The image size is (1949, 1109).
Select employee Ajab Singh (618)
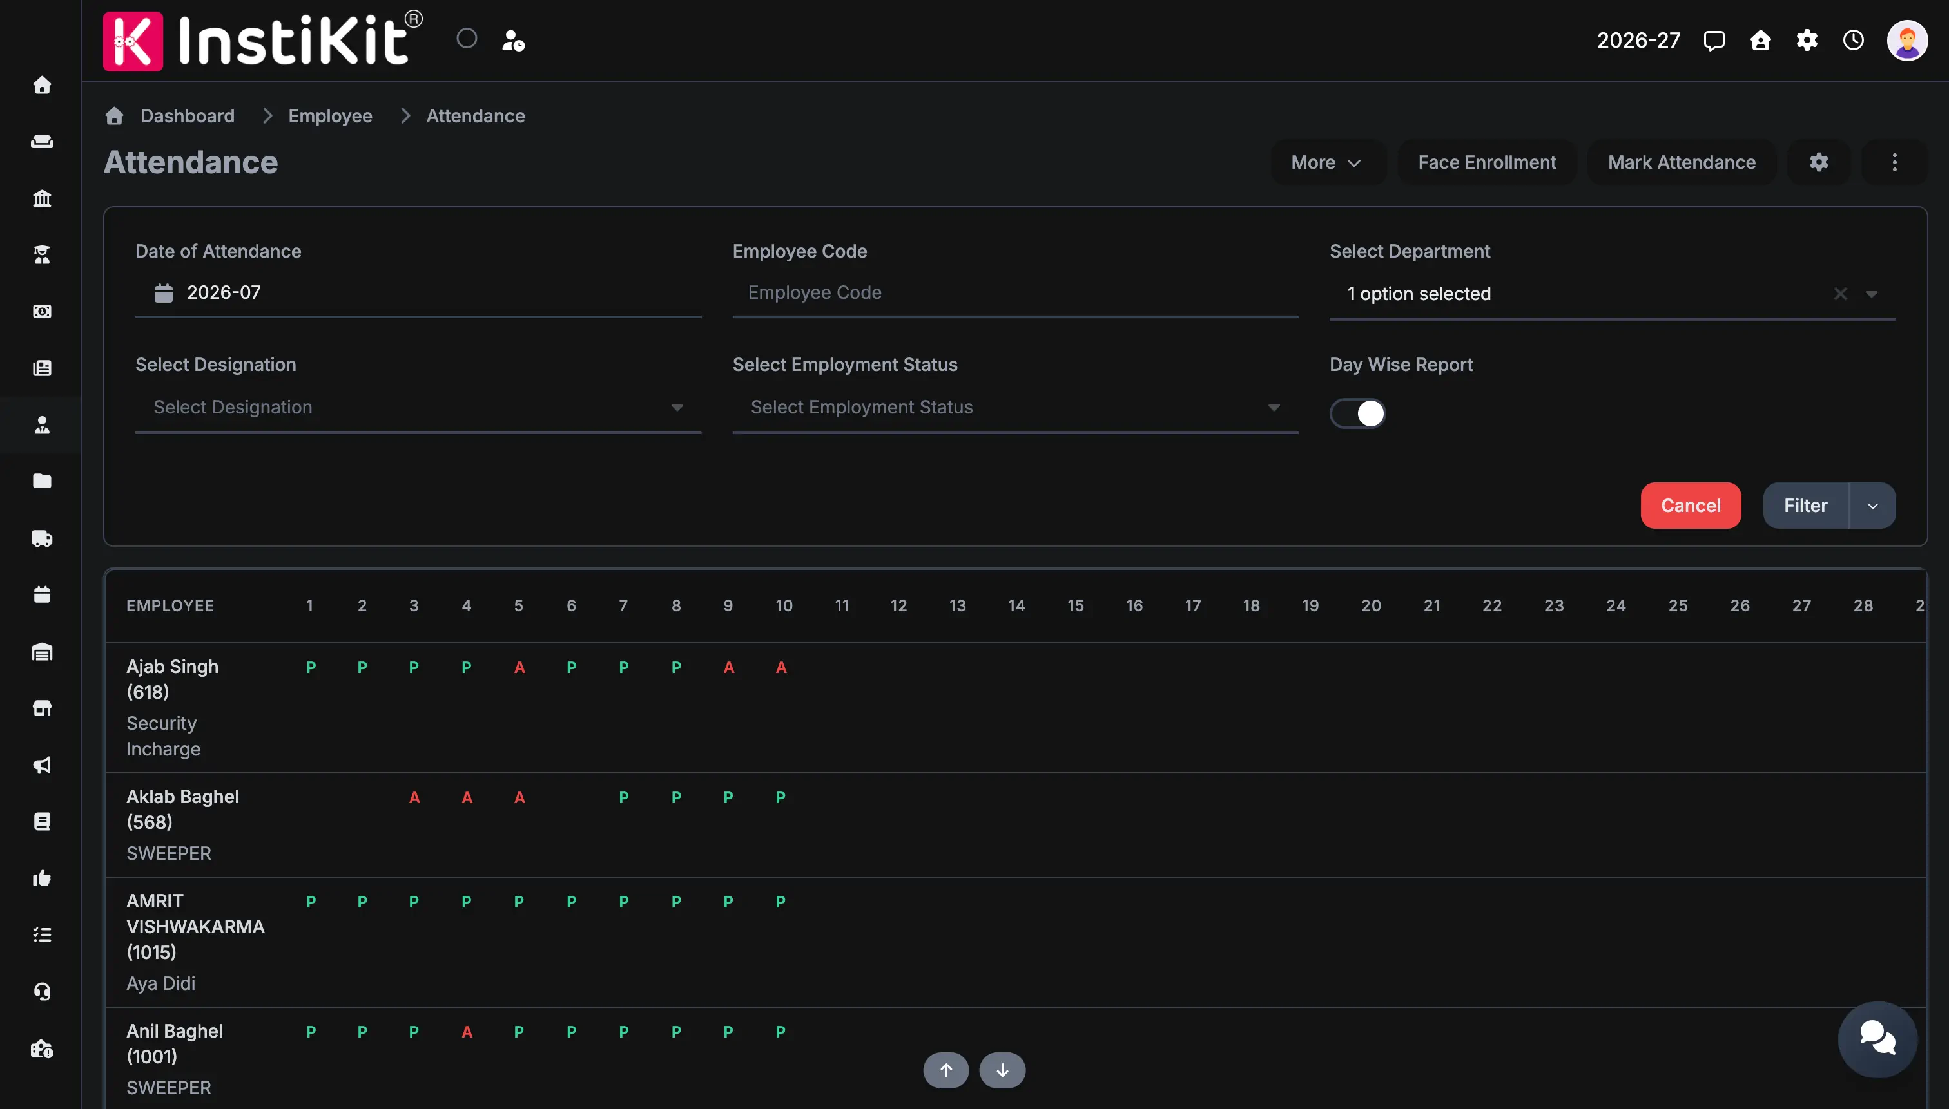172,679
